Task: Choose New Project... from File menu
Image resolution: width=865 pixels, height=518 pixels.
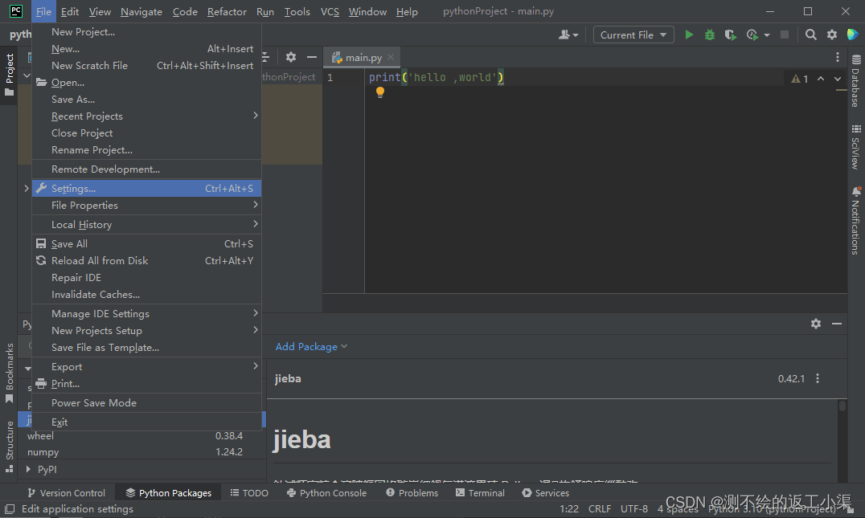Action: 147,32
